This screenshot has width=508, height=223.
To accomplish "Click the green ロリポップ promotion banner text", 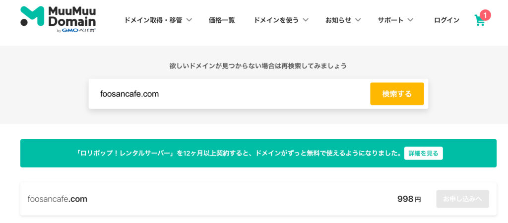I will point(238,153).
